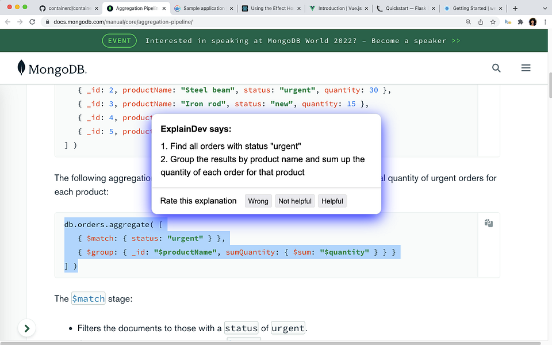Open the $match stage link

[89, 298]
